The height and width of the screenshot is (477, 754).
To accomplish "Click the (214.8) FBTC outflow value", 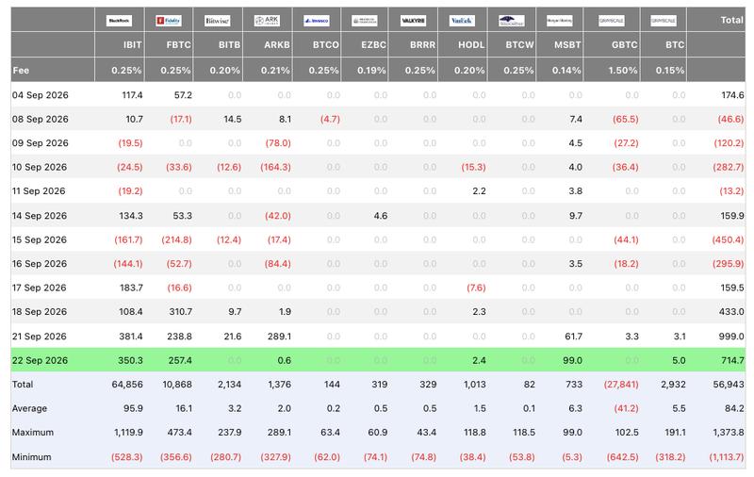I will click(176, 240).
